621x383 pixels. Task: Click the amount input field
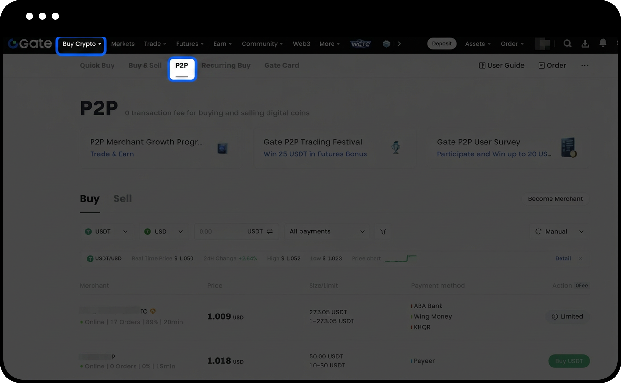coord(220,231)
